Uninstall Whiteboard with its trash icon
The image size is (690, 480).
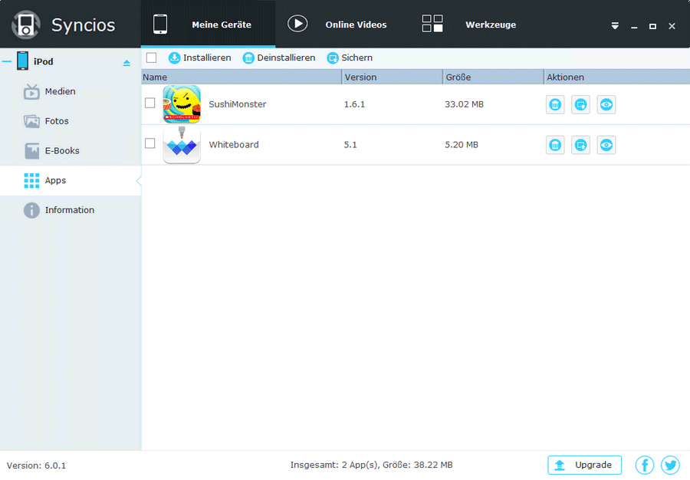point(555,145)
